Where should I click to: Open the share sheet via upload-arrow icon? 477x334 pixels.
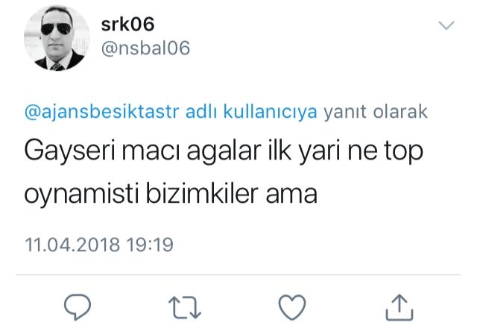(399, 307)
